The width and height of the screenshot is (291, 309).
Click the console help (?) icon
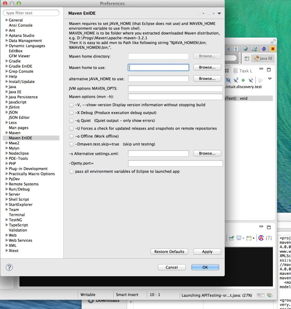pos(269,238)
